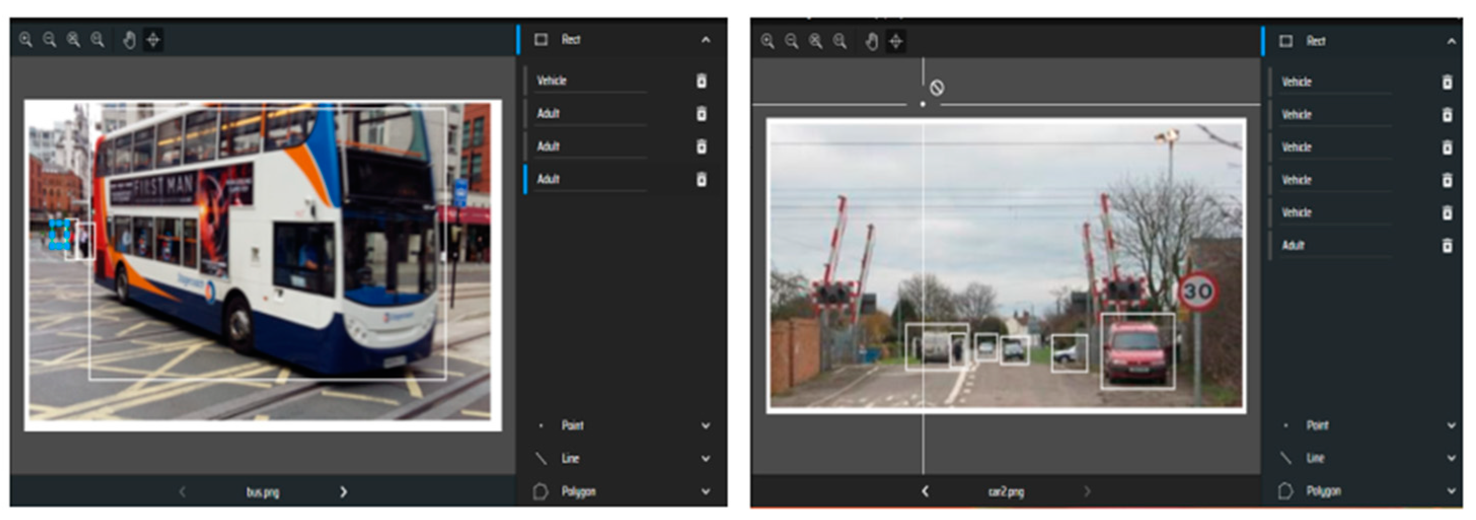Select hand pan tool in bus.png editor
This screenshot has height=520, width=1476.
[x=130, y=40]
